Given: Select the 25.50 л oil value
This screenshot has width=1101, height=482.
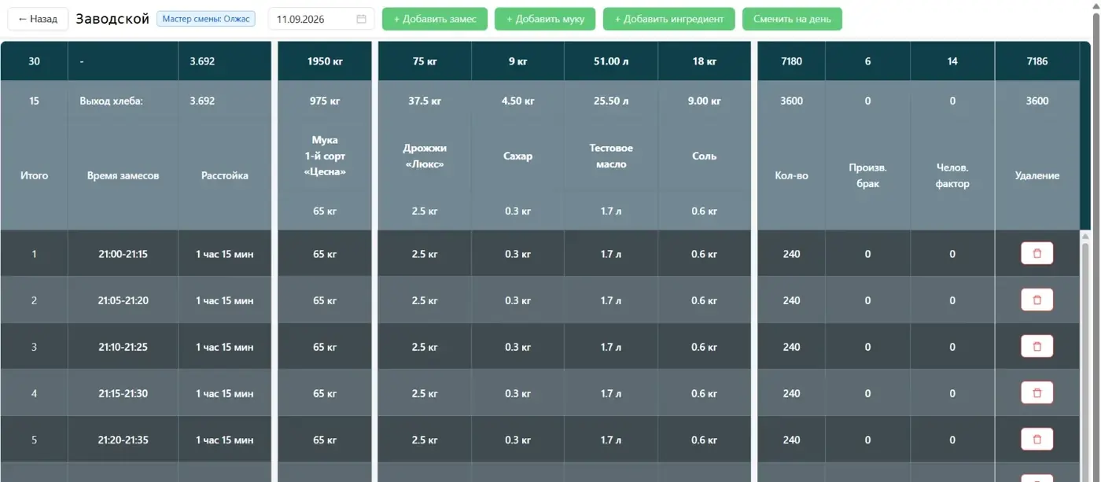Looking at the screenshot, I should tap(611, 101).
